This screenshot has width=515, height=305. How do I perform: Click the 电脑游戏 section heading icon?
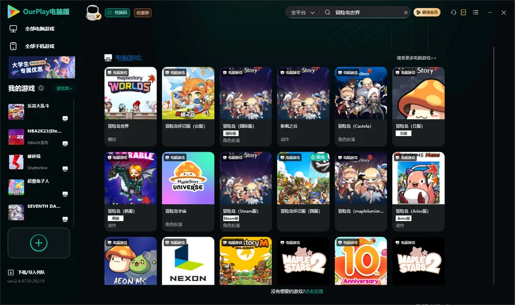coord(108,58)
